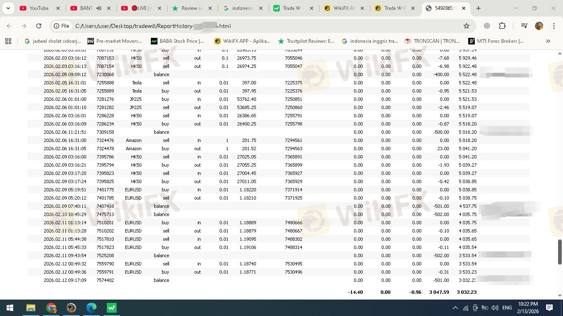Bookmark this page with the star icon
This screenshot has width=563, height=316.
pyautogui.click(x=467, y=26)
